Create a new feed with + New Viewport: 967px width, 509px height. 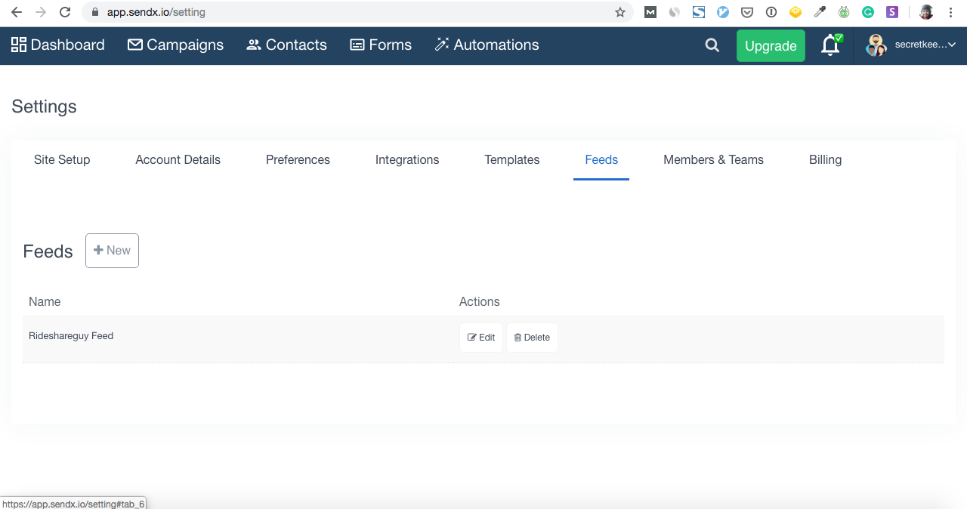click(x=112, y=251)
